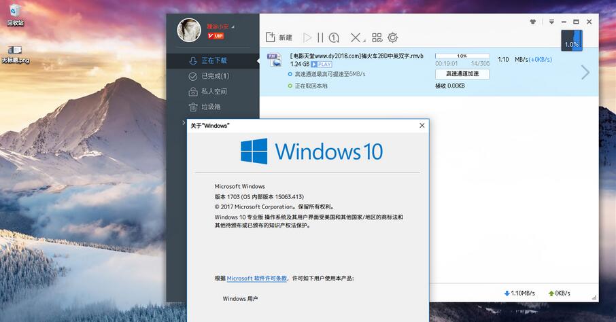
Task: Expand the username dropdown triangle
Action: (233, 26)
